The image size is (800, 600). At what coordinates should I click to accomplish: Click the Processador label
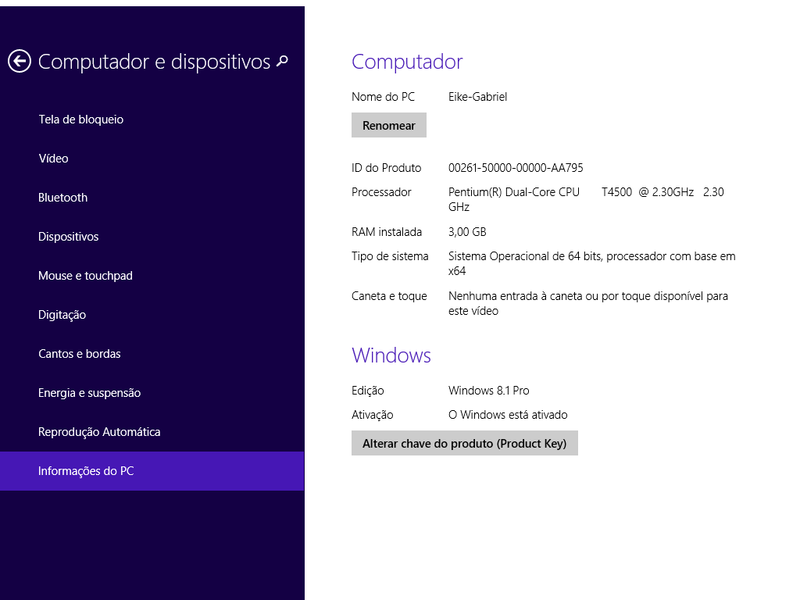click(x=381, y=192)
